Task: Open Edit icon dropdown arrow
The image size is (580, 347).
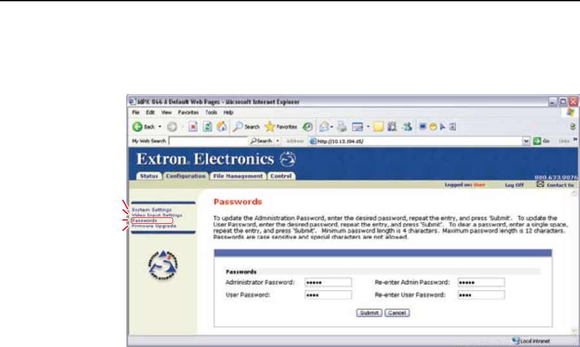Action: tap(368, 126)
